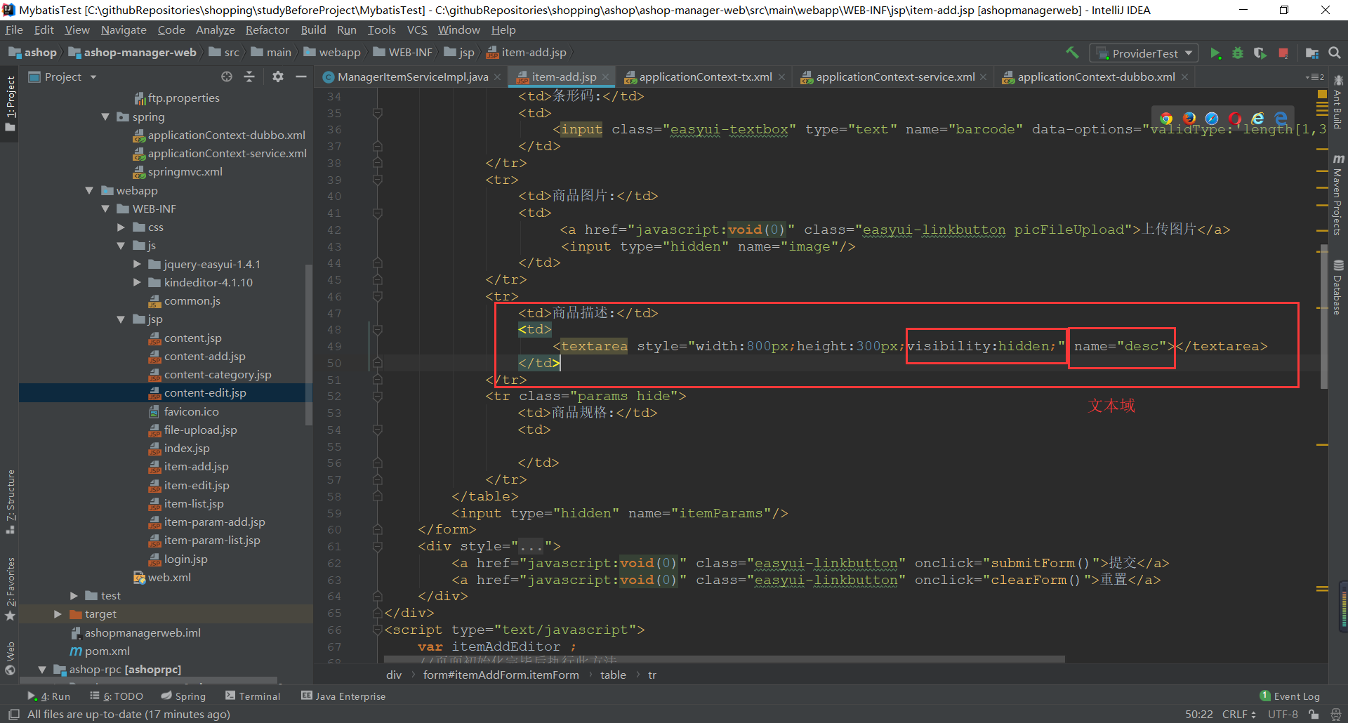Open page in Chrome browser icon
1348x723 pixels.
(x=1166, y=119)
